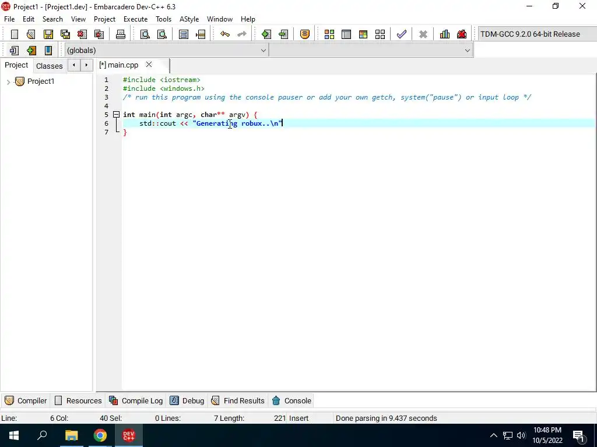Image resolution: width=597 pixels, height=447 pixels.
Task: Open File Explorer from taskbar
Action: coord(71,435)
